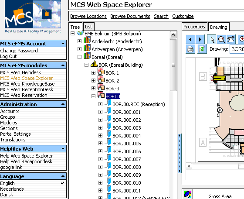Select Nederlands language option

[x=12, y=189]
